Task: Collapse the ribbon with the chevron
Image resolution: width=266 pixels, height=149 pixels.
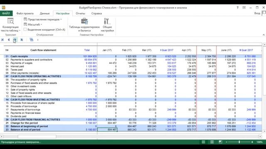Action: coord(264,35)
